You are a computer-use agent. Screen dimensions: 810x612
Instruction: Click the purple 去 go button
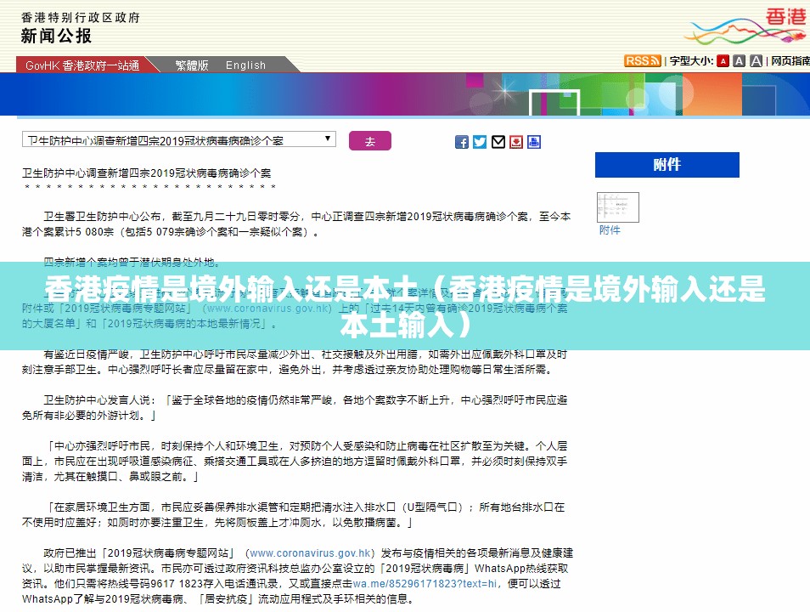click(x=370, y=141)
